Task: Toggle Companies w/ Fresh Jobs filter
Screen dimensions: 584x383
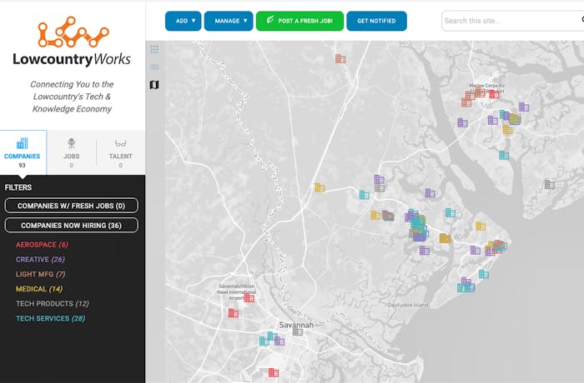Action: (x=72, y=206)
